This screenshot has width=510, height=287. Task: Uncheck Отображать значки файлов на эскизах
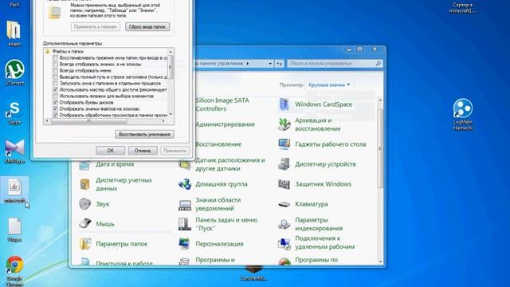point(55,108)
